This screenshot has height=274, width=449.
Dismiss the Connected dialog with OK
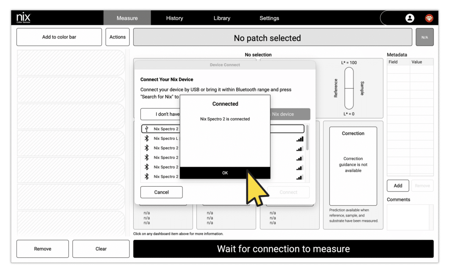[x=224, y=173]
